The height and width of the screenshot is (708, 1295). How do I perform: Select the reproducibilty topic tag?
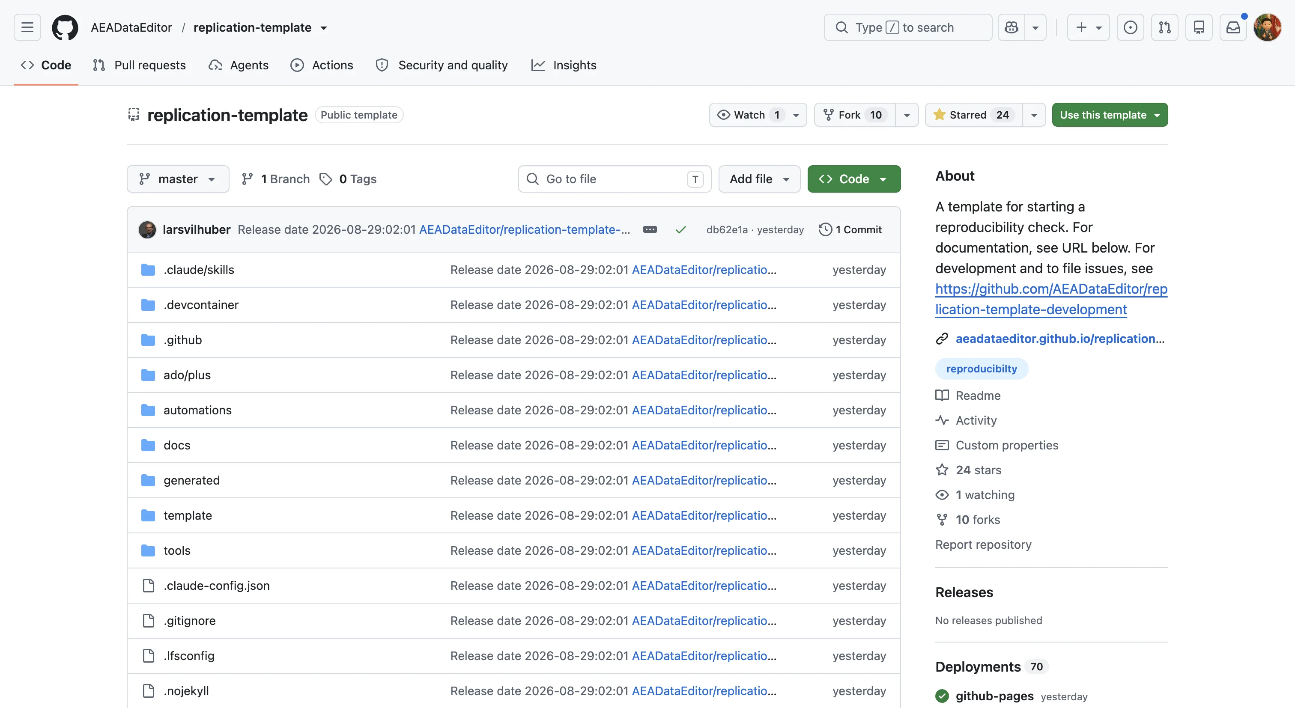coord(981,369)
